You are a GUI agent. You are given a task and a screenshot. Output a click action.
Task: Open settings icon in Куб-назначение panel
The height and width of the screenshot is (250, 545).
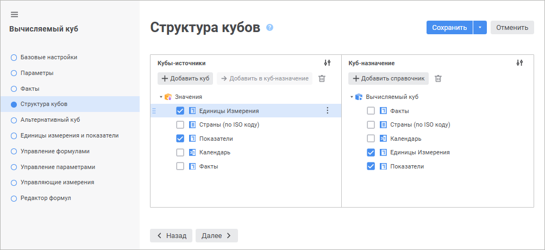point(519,63)
